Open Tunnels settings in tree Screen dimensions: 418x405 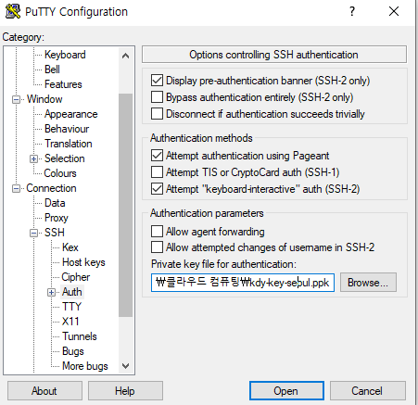pos(80,336)
